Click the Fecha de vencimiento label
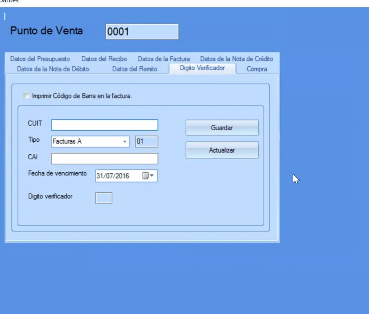The width and height of the screenshot is (369, 314). pos(57,173)
